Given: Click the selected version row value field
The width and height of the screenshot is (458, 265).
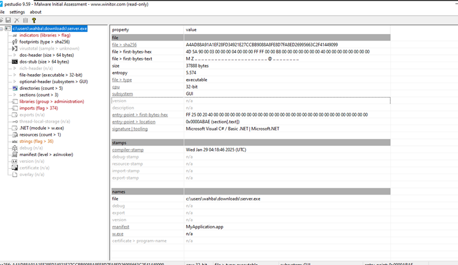Looking at the screenshot, I should [x=287, y=101].
